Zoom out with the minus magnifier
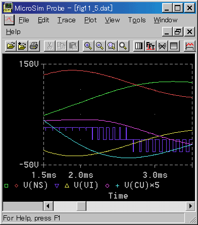Screen dimensions: 198x225 pos(100,46)
